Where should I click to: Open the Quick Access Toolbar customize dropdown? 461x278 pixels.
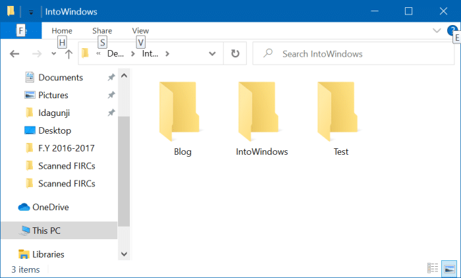[x=31, y=12]
